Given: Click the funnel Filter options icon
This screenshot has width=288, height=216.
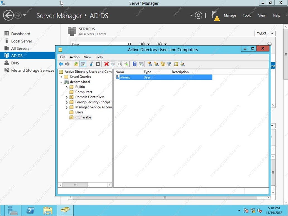Looking at the screenshot, I should pyautogui.click(x=169, y=64).
